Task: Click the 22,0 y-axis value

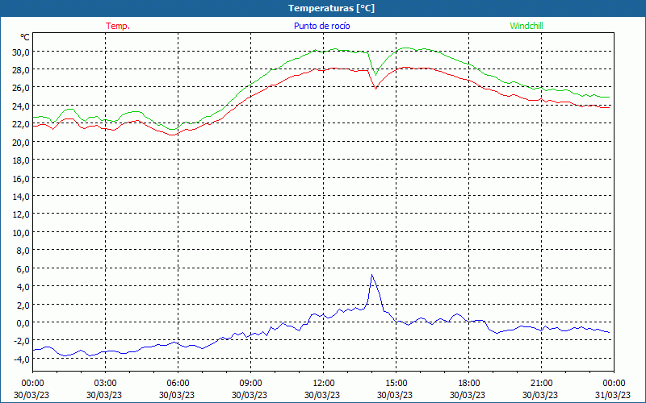Action: point(21,124)
